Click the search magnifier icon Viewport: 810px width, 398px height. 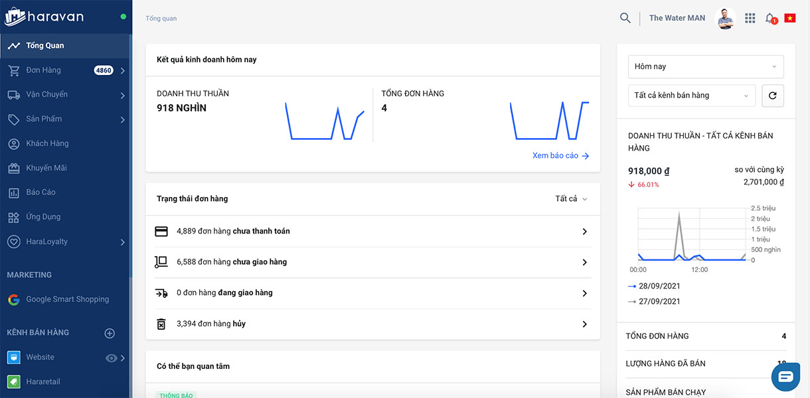coord(625,18)
